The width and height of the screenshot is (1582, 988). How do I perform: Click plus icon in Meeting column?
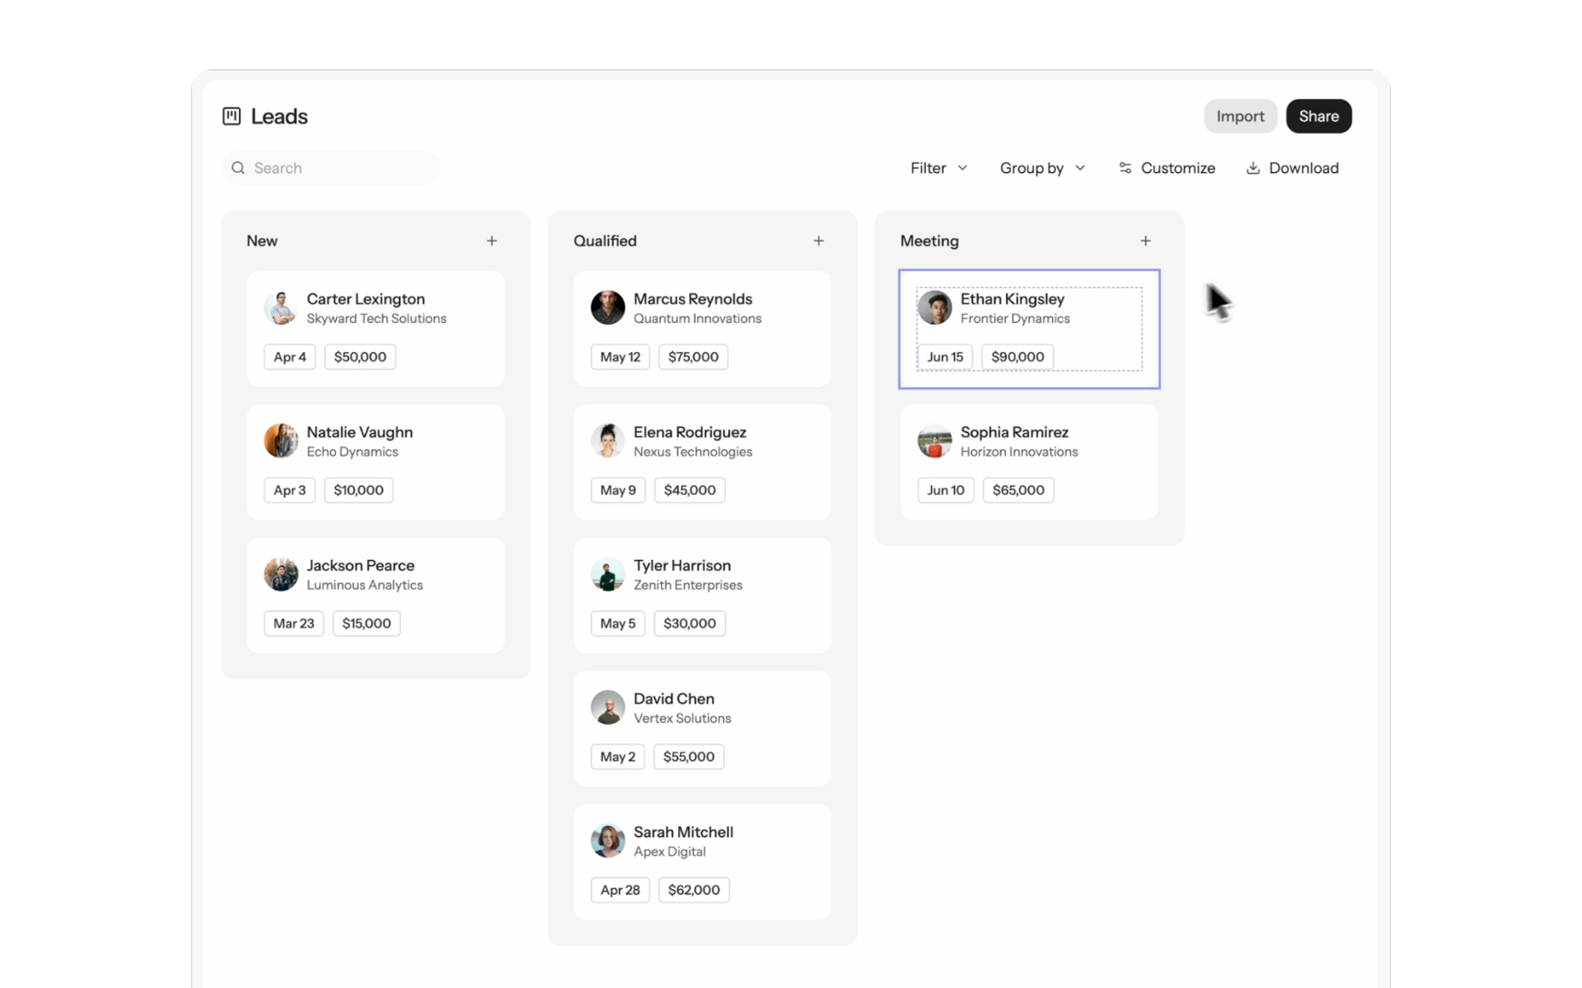(x=1145, y=241)
